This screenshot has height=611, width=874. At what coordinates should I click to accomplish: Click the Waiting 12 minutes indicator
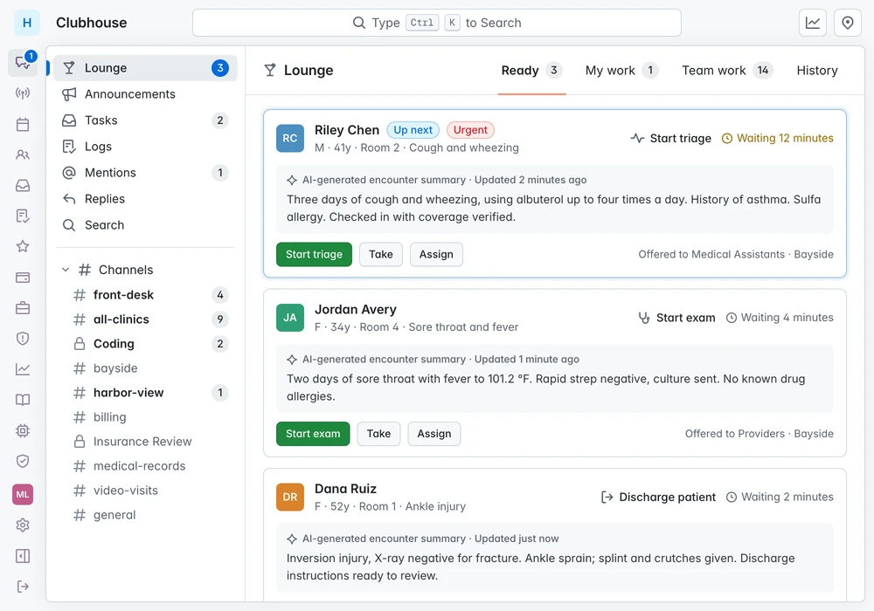pos(778,138)
